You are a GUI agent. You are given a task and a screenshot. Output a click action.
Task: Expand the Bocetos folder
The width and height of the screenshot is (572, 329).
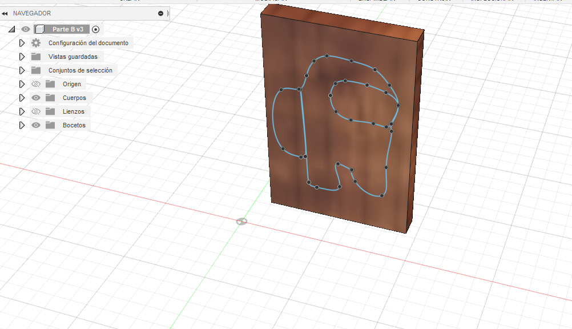(22, 125)
